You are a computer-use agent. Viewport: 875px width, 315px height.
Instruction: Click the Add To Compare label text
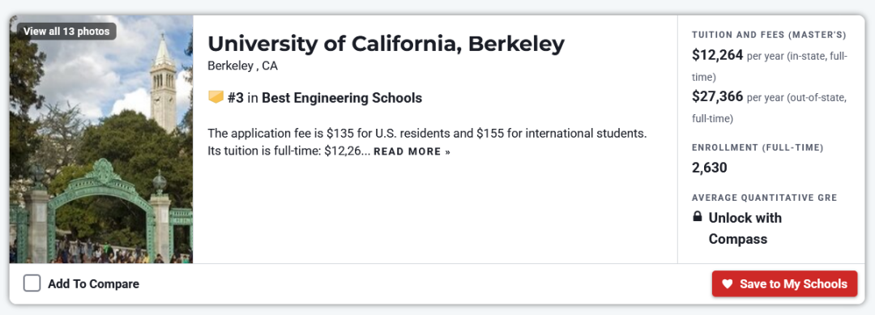[93, 283]
